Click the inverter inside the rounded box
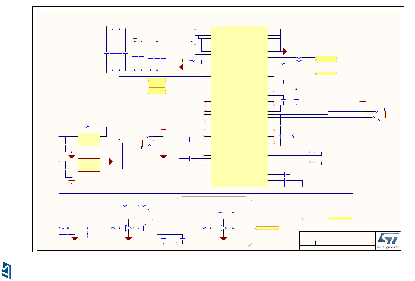This screenshot has width=415, height=281. point(224,228)
